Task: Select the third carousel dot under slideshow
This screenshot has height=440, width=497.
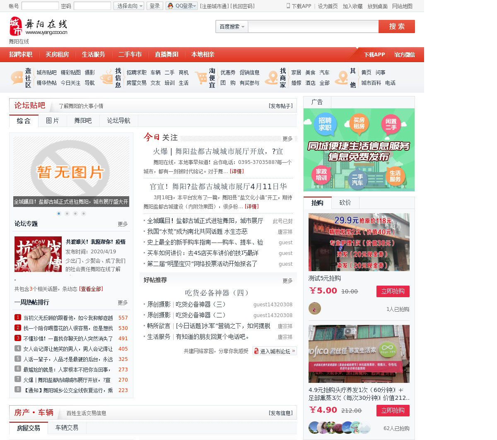Action: pyautogui.click(x=75, y=214)
